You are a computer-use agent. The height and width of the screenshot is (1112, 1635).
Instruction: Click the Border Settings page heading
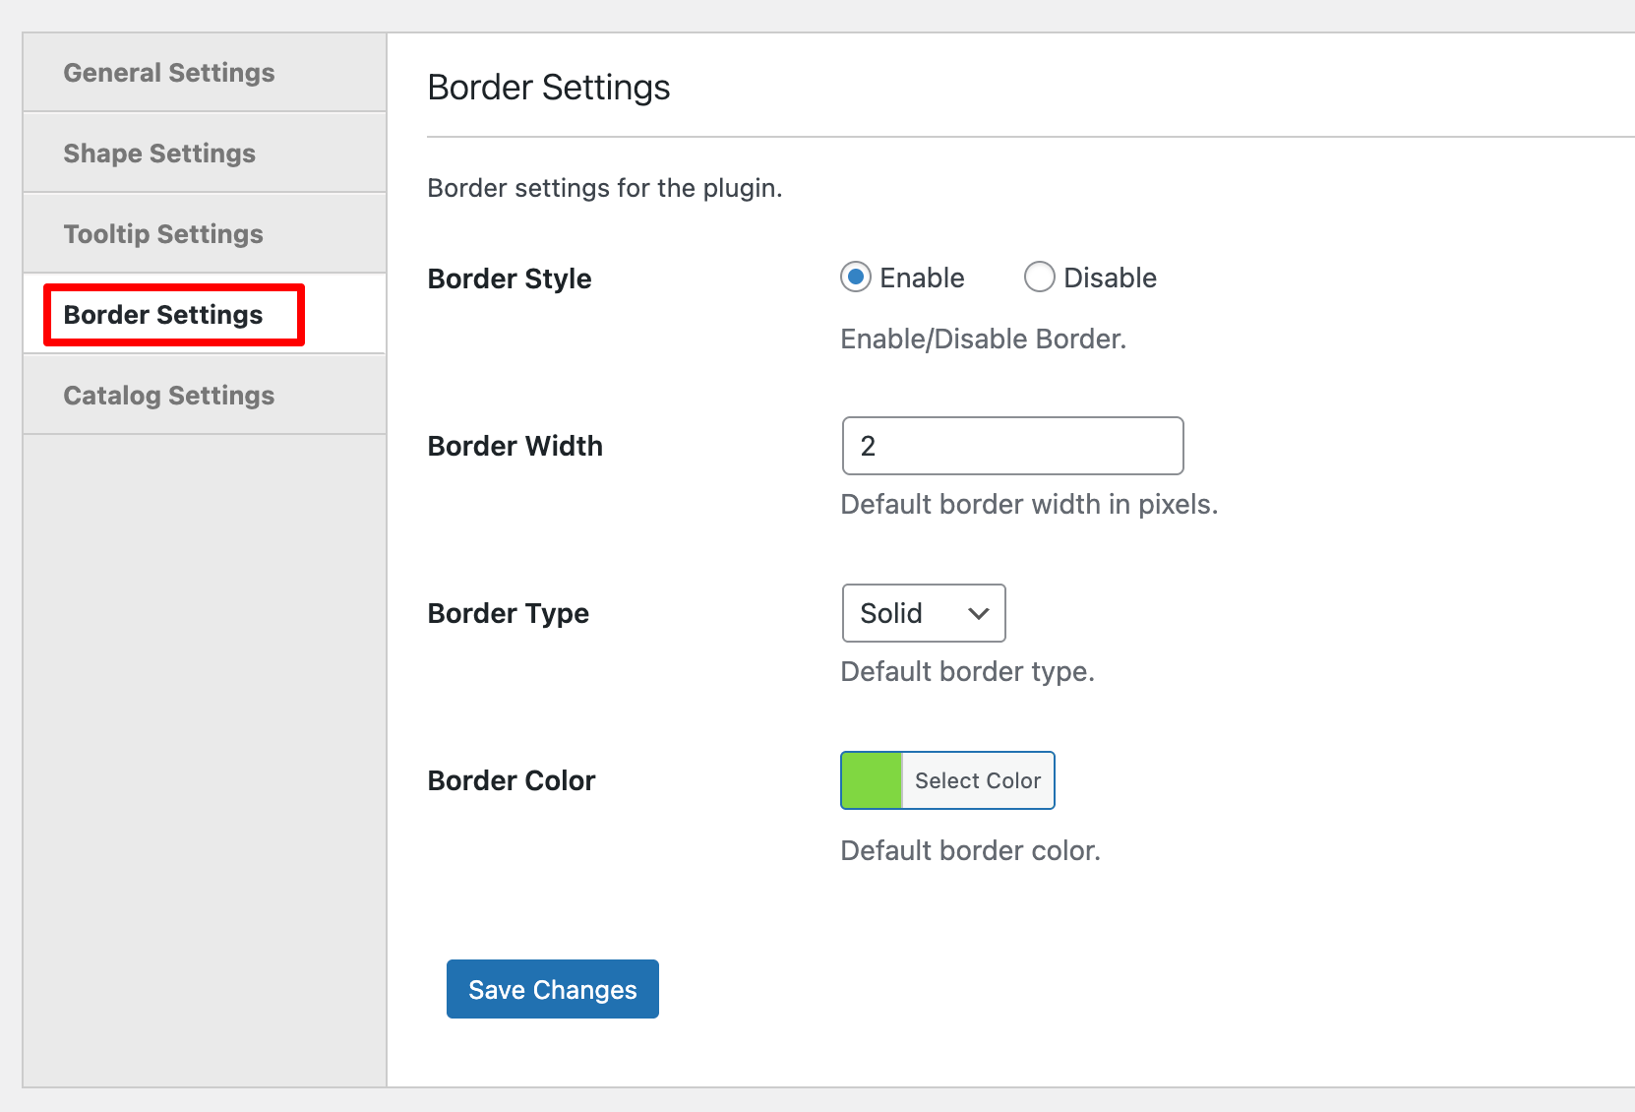tap(548, 87)
